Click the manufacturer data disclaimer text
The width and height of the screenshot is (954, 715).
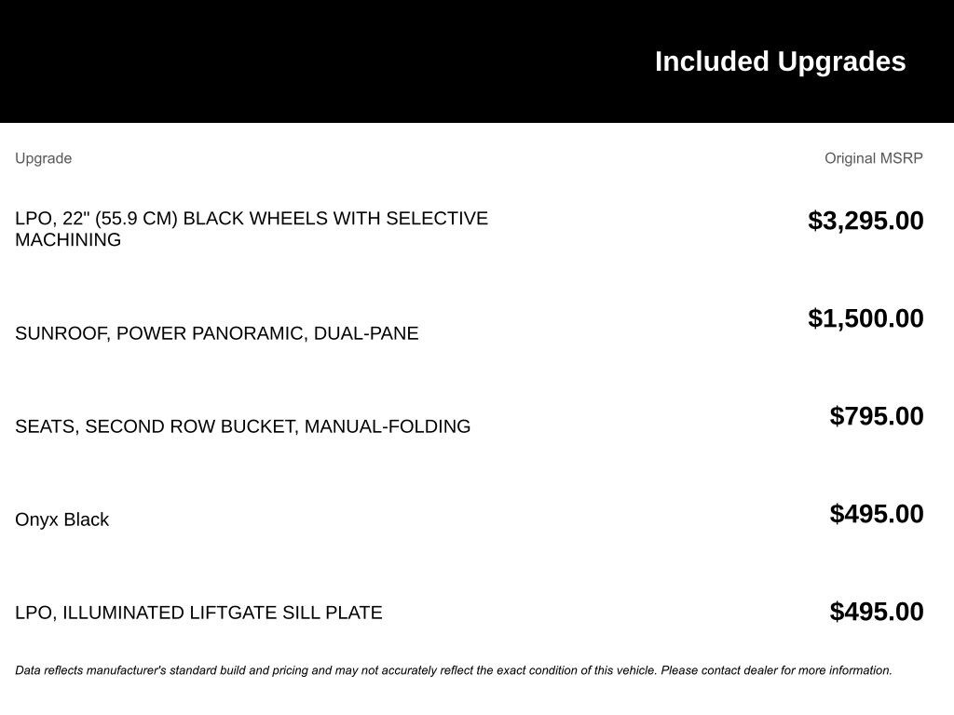pyautogui.click(x=453, y=670)
